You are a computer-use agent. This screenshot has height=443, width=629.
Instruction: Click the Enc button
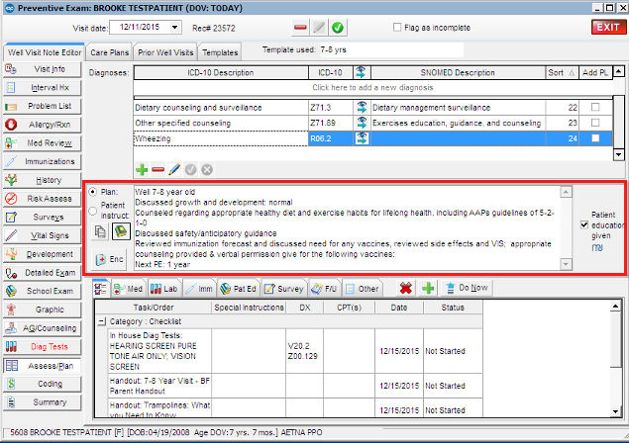(x=110, y=259)
